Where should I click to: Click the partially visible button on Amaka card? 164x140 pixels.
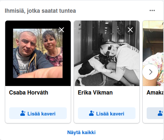click(x=155, y=113)
